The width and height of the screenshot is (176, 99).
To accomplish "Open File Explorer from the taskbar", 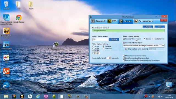I will click(6, 97).
